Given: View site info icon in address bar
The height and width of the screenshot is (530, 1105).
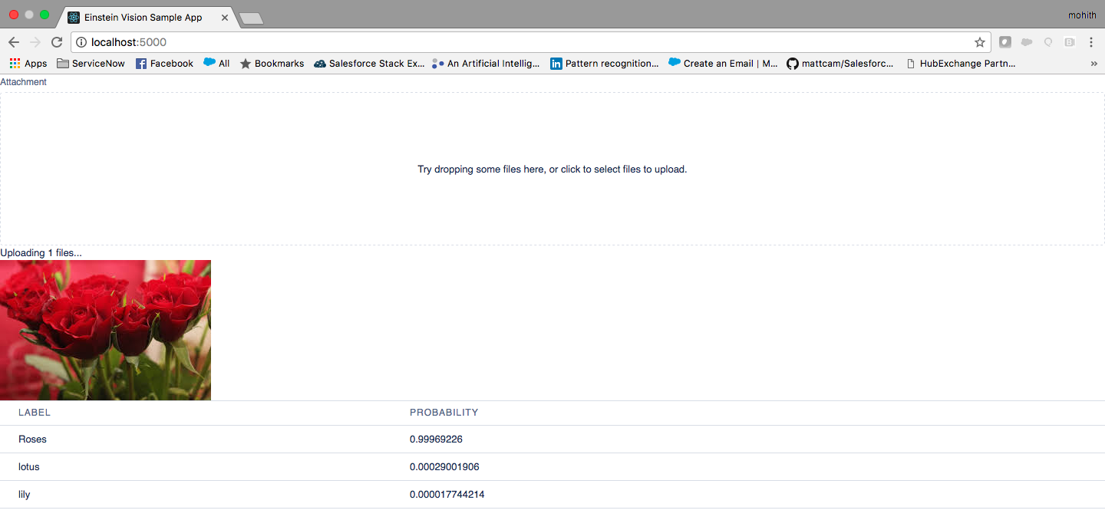Looking at the screenshot, I should click(81, 42).
